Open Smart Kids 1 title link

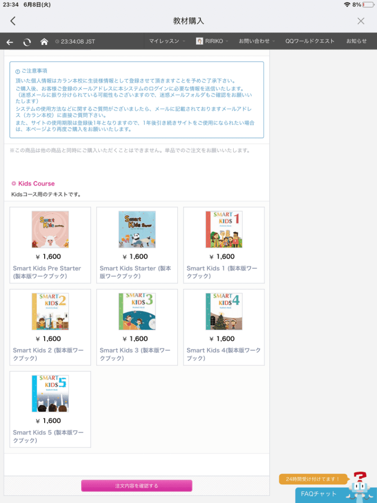(222, 272)
